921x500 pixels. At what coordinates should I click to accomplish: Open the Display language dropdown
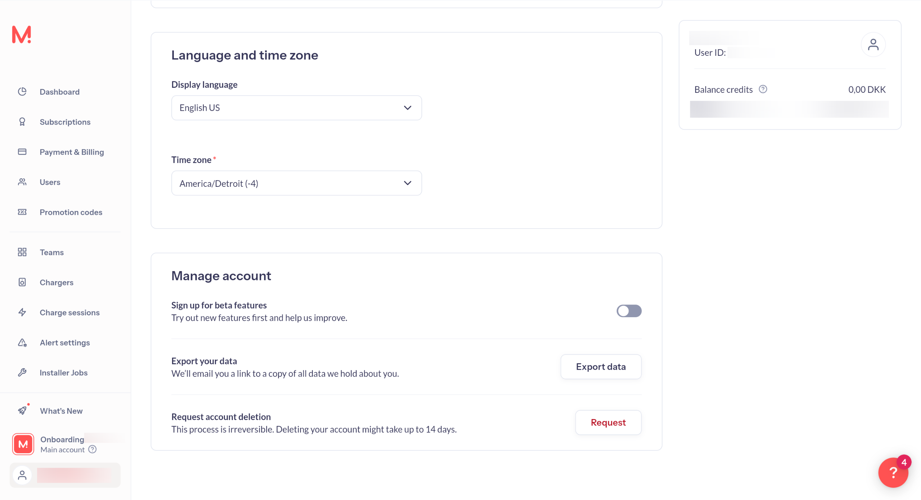[x=296, y=108]
